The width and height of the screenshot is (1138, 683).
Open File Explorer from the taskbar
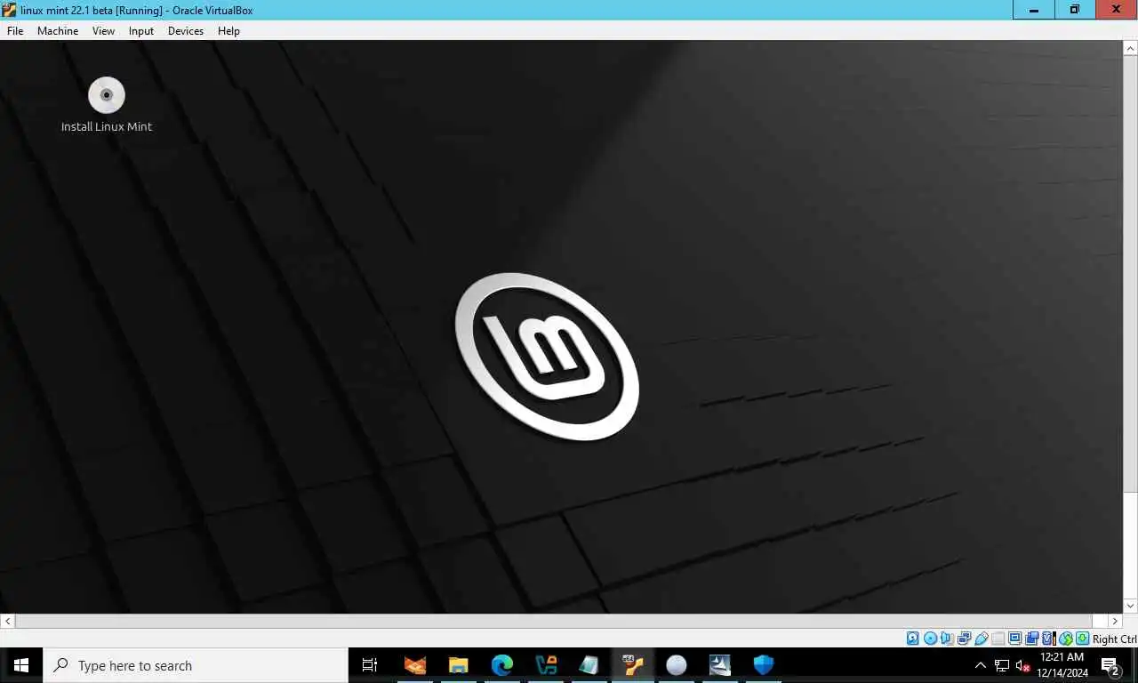459,665
